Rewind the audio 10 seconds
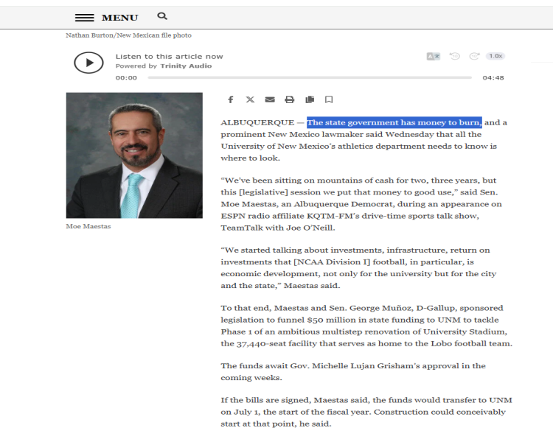This screenshot has width=553, height=442. pos(455,56)
